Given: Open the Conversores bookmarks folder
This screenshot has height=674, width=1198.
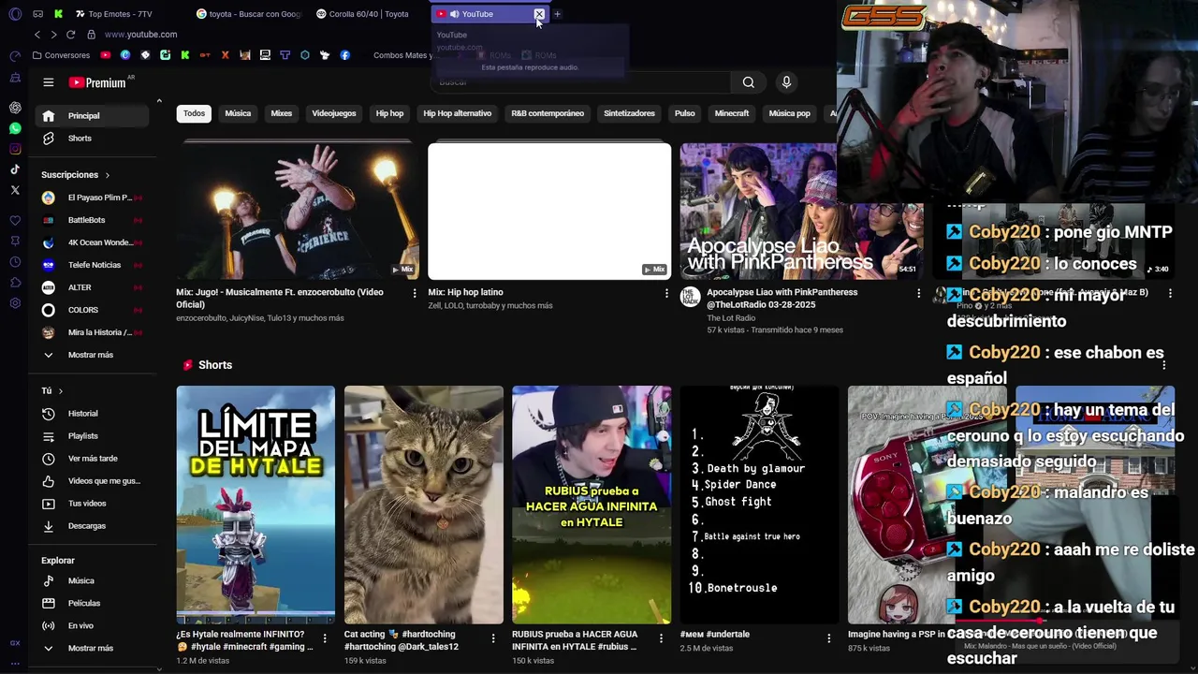Looking at the screenshot, I should [61, 55].
